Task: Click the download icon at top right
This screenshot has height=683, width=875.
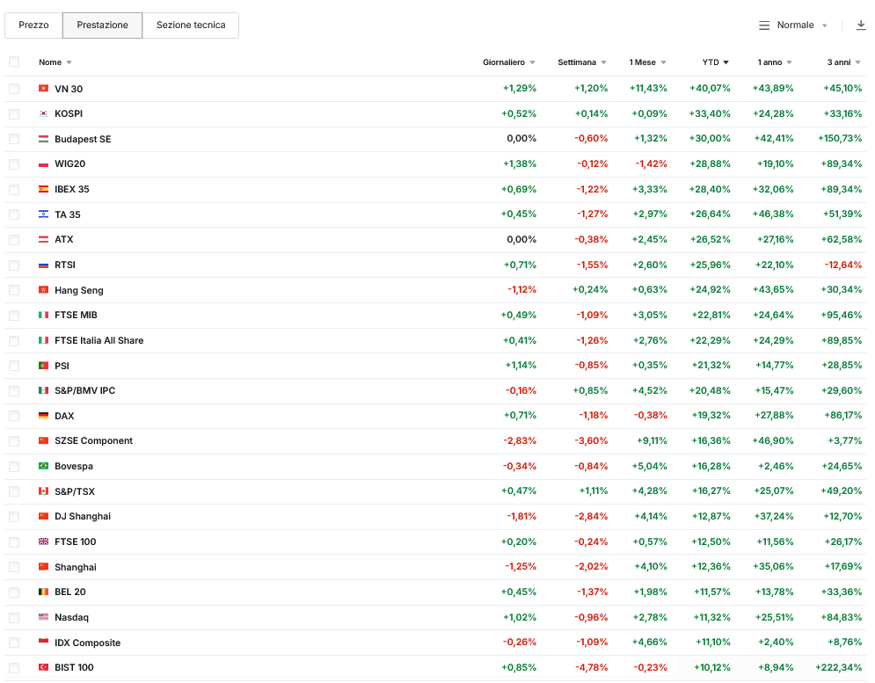Action: click(861, 25)
